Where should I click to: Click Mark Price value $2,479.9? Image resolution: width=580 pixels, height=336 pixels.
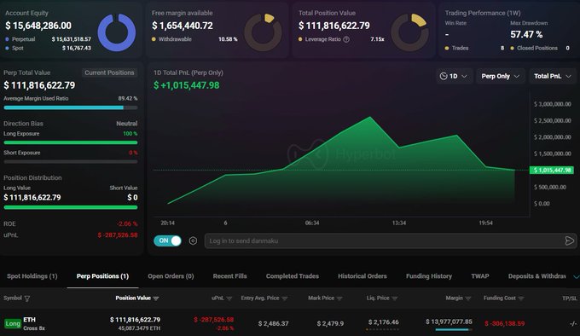[330, 324]
